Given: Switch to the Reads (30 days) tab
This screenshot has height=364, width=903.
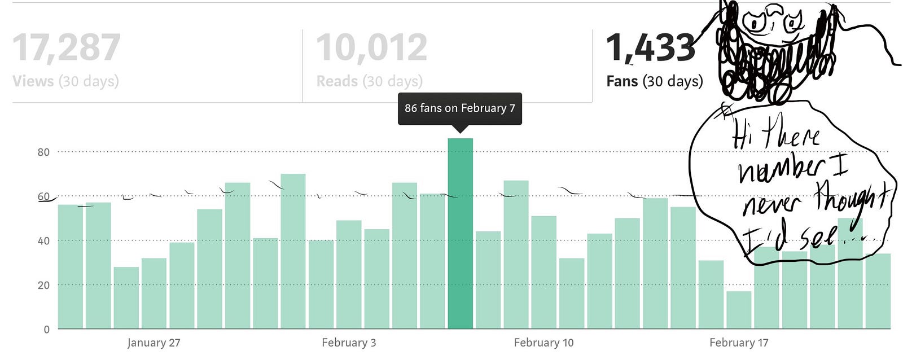Looking at the screenshot, I should [x=448, y=65].
